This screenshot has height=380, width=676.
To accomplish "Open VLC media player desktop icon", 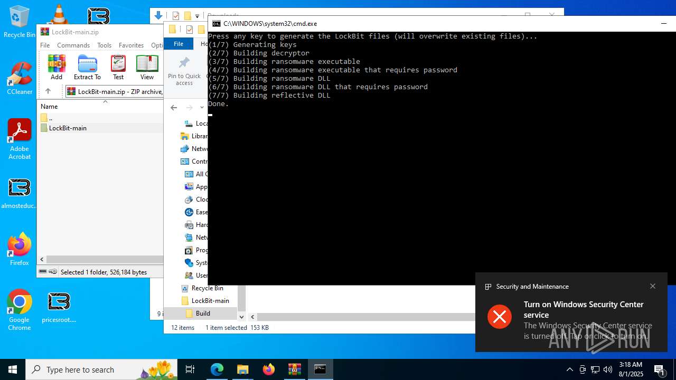I will (x=59, y=15).
